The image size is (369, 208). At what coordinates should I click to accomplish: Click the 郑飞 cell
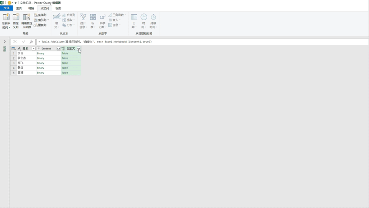click(x=26, y=63)
